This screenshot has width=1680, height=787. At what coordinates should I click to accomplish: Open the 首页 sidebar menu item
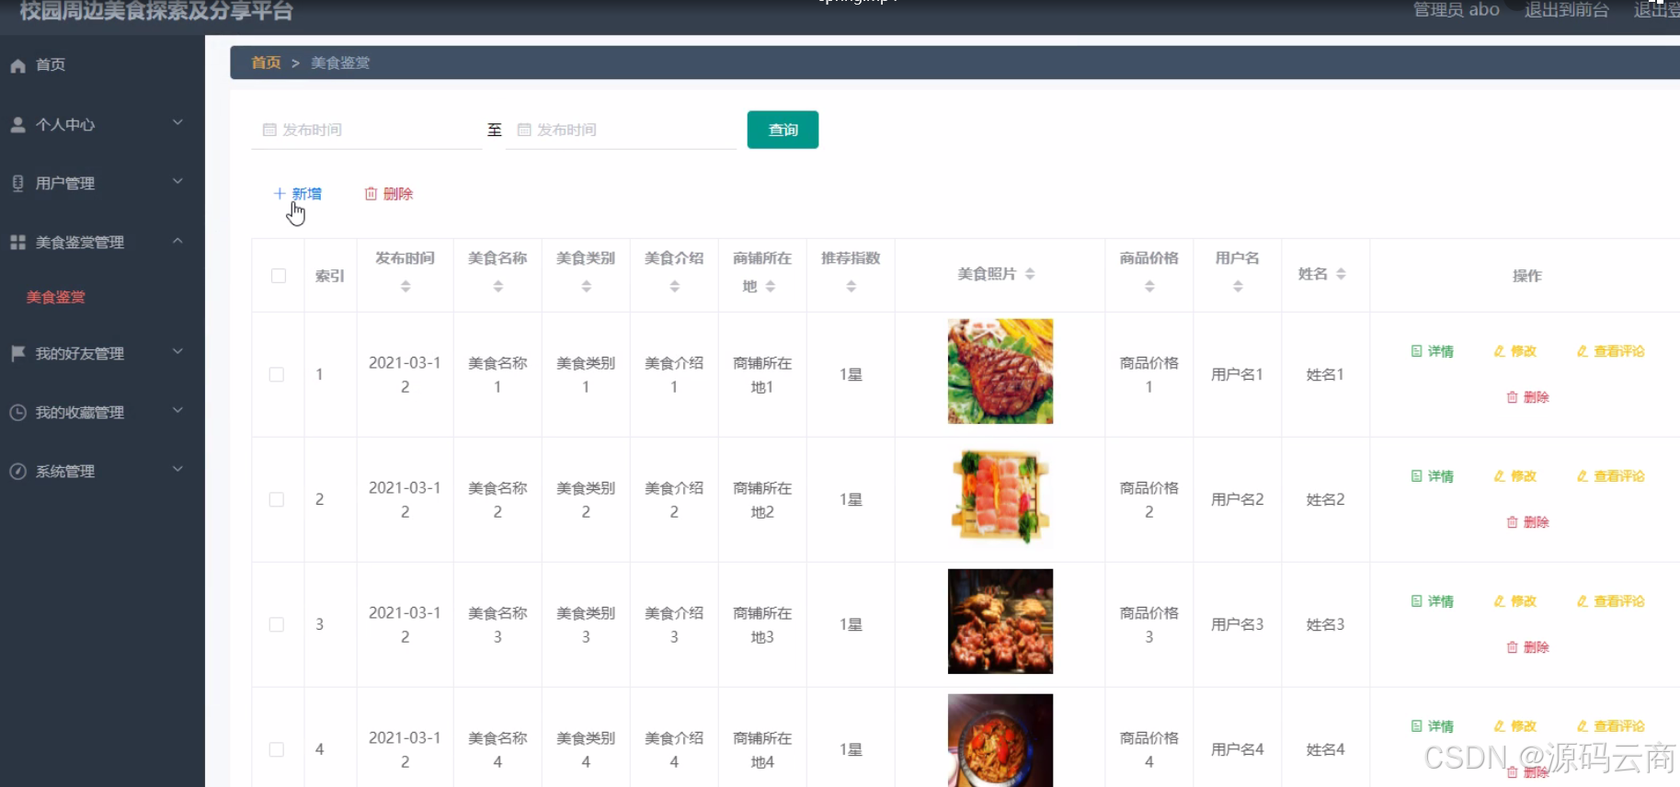coord(102,65)
